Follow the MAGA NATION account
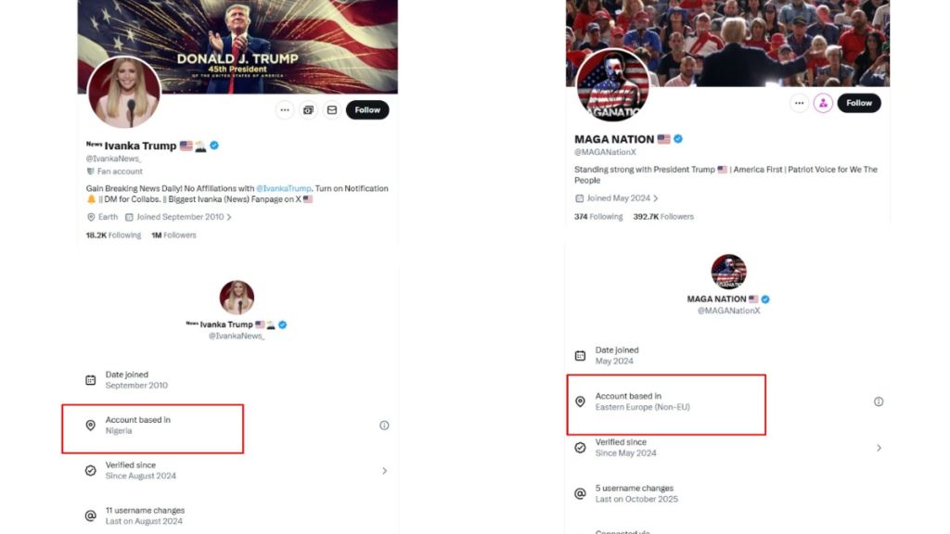Image resolution: width=950 pixels, height=534 pixels. tap(859, 103)
